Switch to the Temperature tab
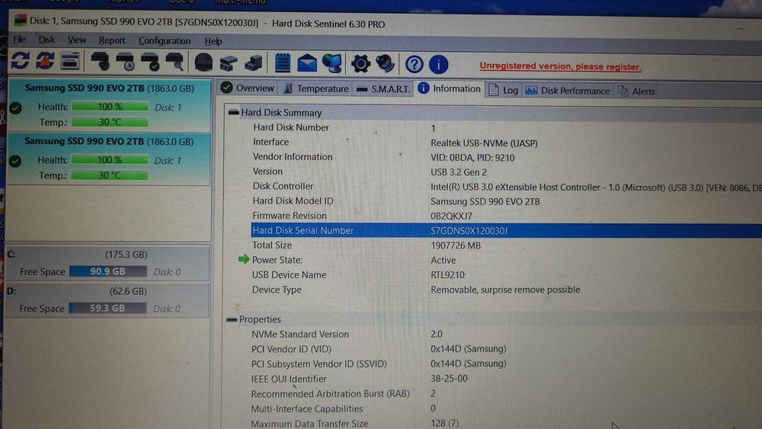 316,89
